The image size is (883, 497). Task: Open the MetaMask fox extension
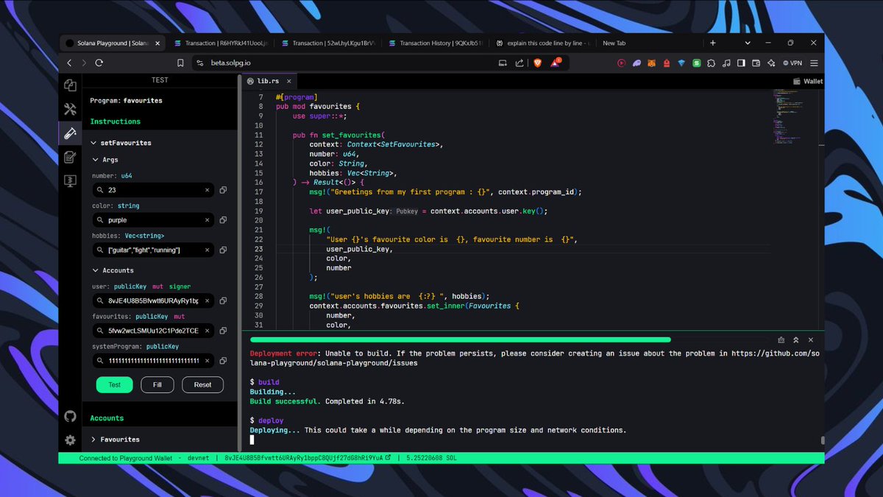pyautogui.click(x=652, y=63)
